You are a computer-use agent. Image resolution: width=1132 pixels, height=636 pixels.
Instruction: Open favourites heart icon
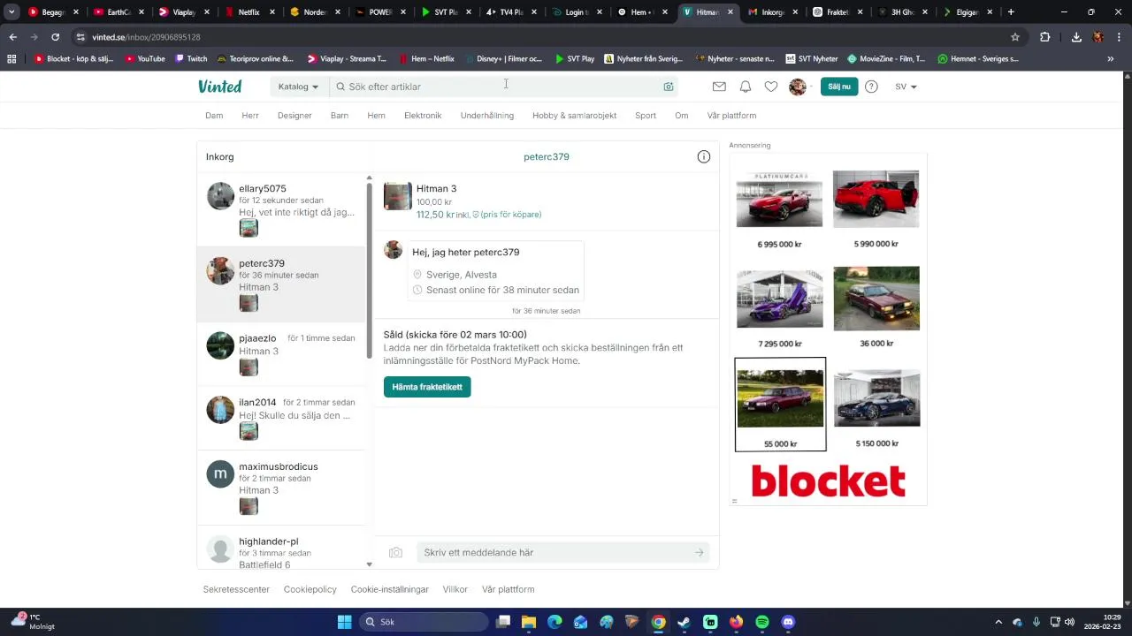771,87
